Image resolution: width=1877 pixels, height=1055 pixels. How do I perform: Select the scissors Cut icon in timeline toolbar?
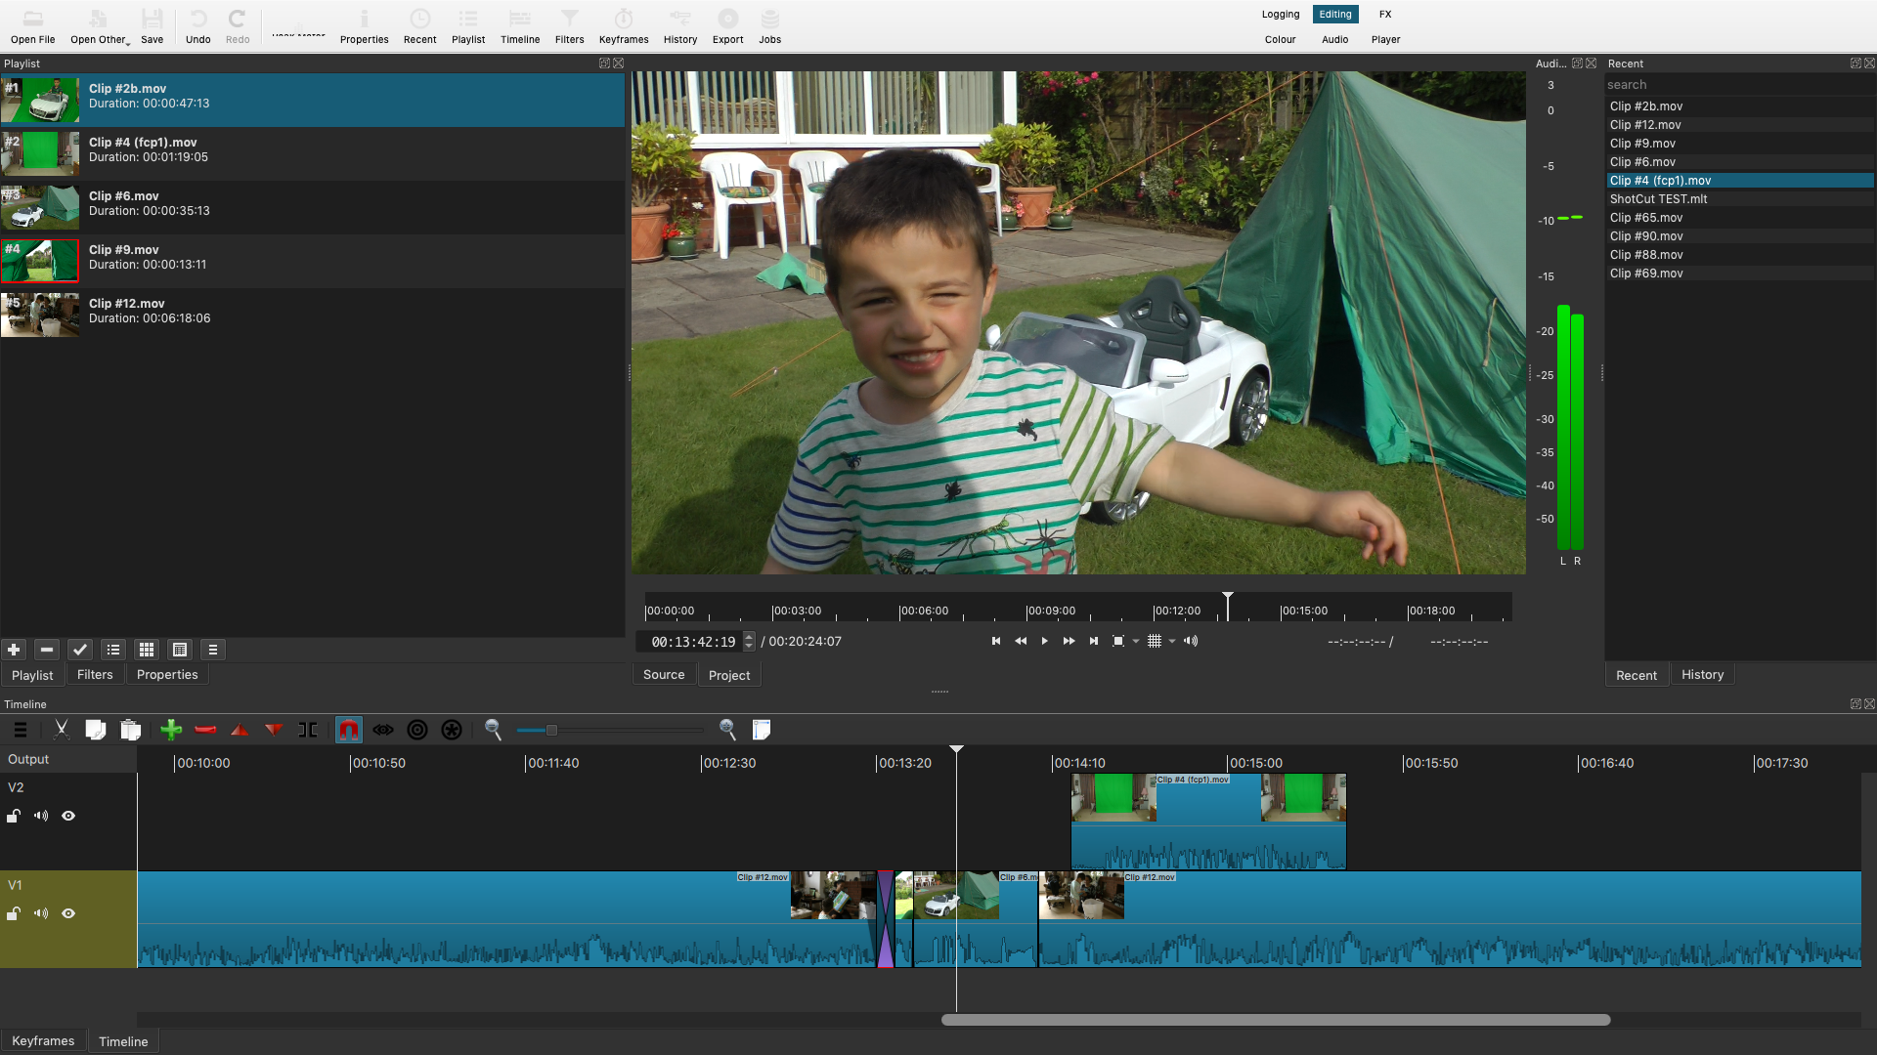(62, 730)
